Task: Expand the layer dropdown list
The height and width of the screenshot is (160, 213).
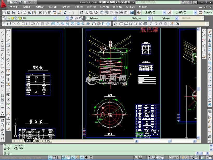Action: pos(67,18)
